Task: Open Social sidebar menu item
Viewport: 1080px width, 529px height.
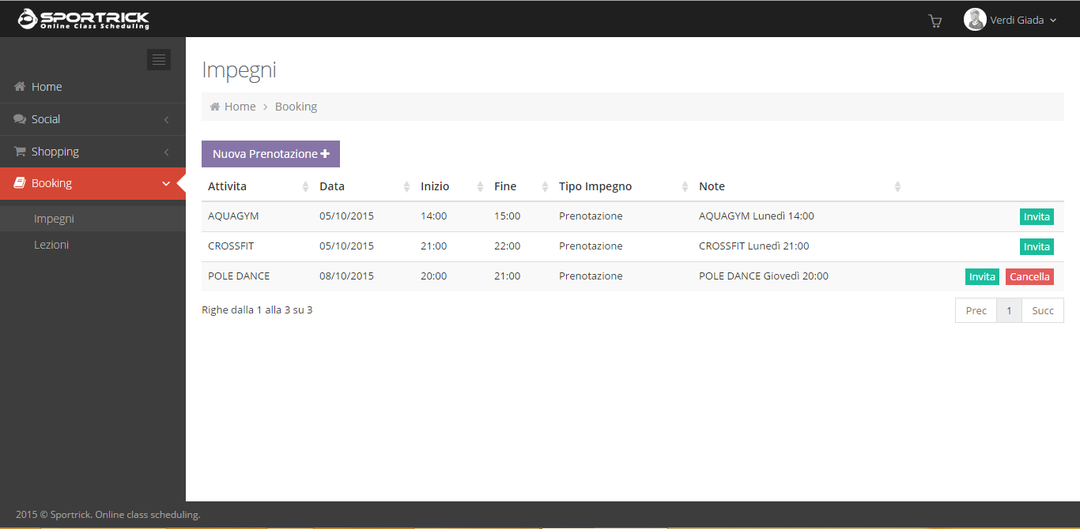Action: [x=93, y=119]
